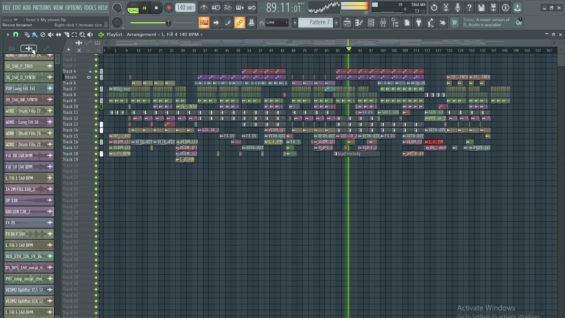This screenshot has width=565, height=318.
Task: Select UP 138 clip in picker
Action: tap(29, 201)
